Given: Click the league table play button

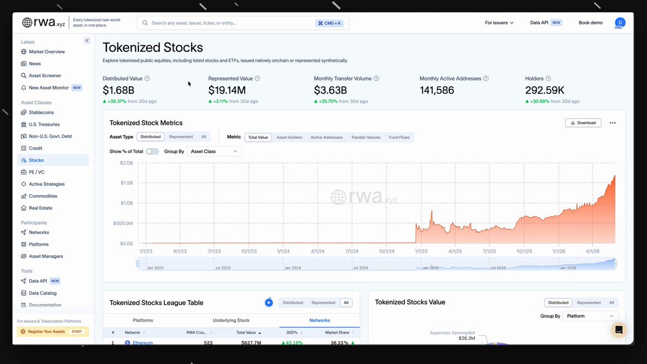Looking at the screenshot, I should [x=269, y=303].
